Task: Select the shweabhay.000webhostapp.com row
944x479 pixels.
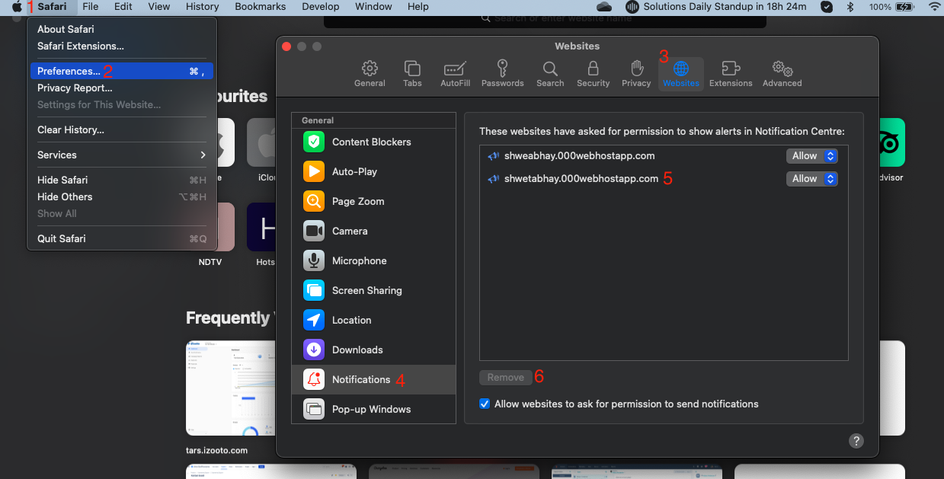Action: point(664,156)
